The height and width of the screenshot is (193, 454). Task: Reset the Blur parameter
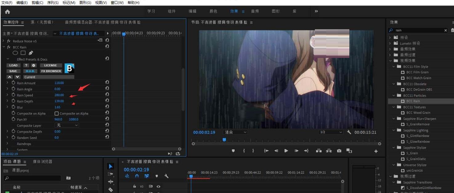click(x=107, y=107)
